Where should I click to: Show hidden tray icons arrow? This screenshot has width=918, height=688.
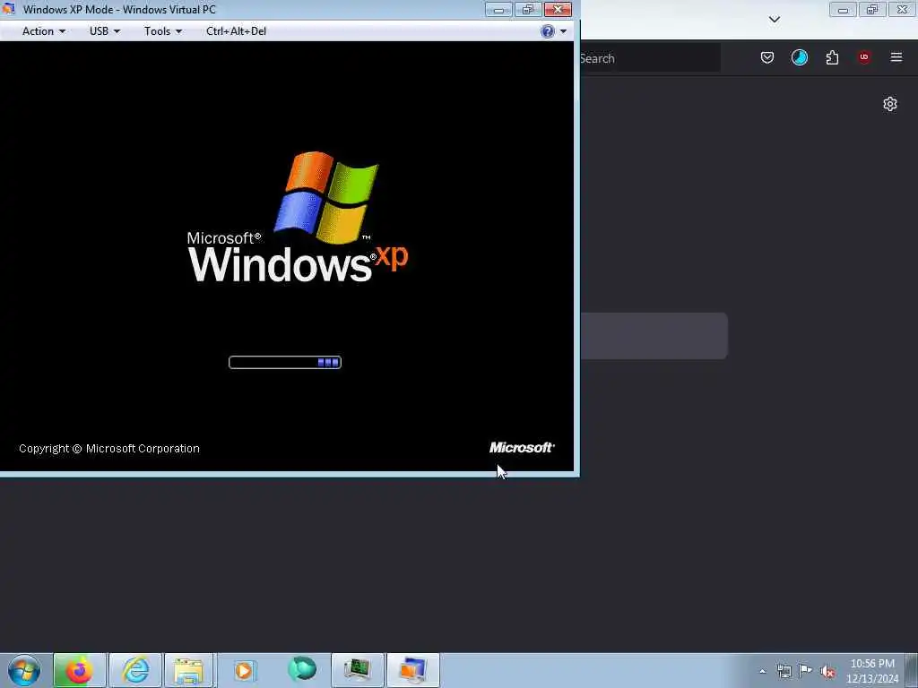click(762, 671)
